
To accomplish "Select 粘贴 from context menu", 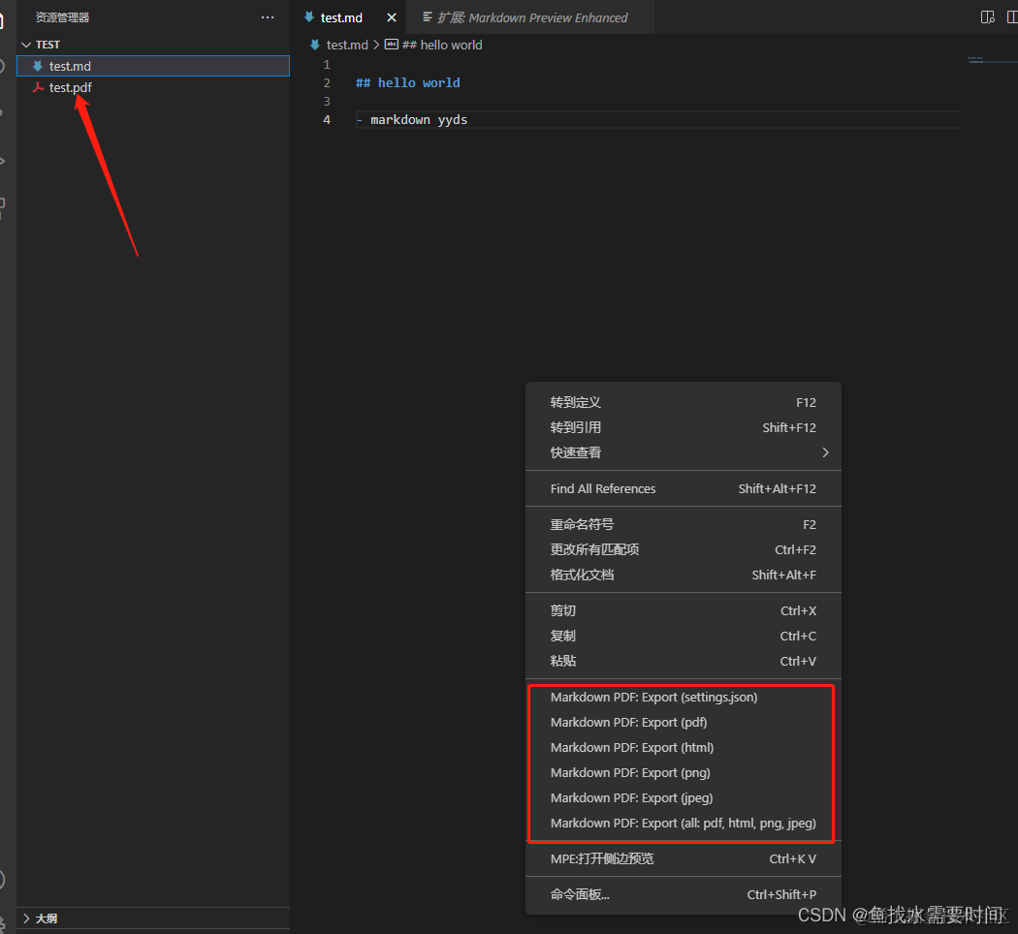I will (x=683, y=662).
